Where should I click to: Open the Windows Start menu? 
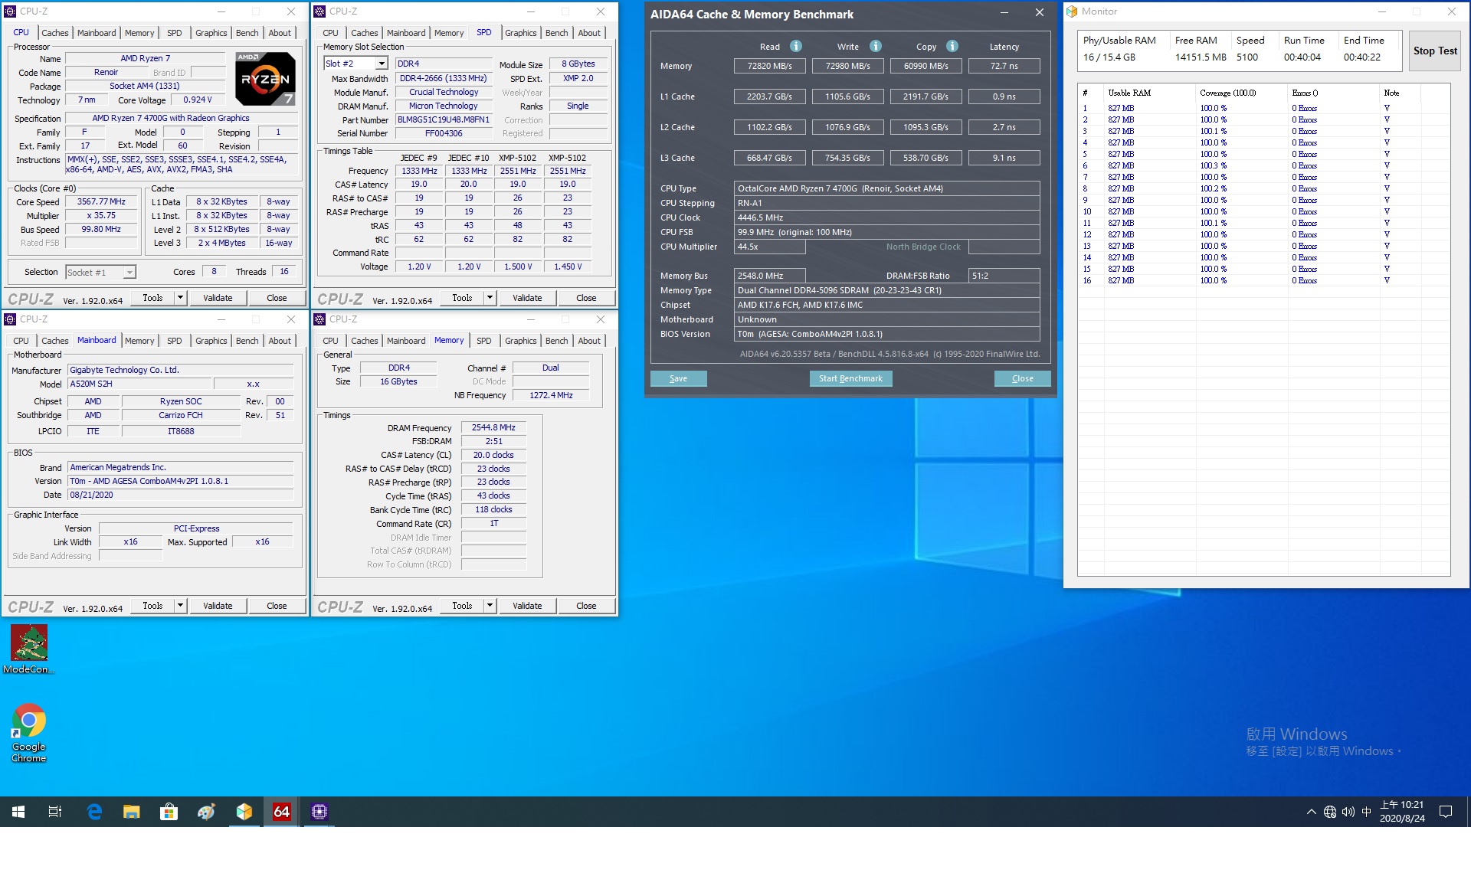(x=18, y=812)
